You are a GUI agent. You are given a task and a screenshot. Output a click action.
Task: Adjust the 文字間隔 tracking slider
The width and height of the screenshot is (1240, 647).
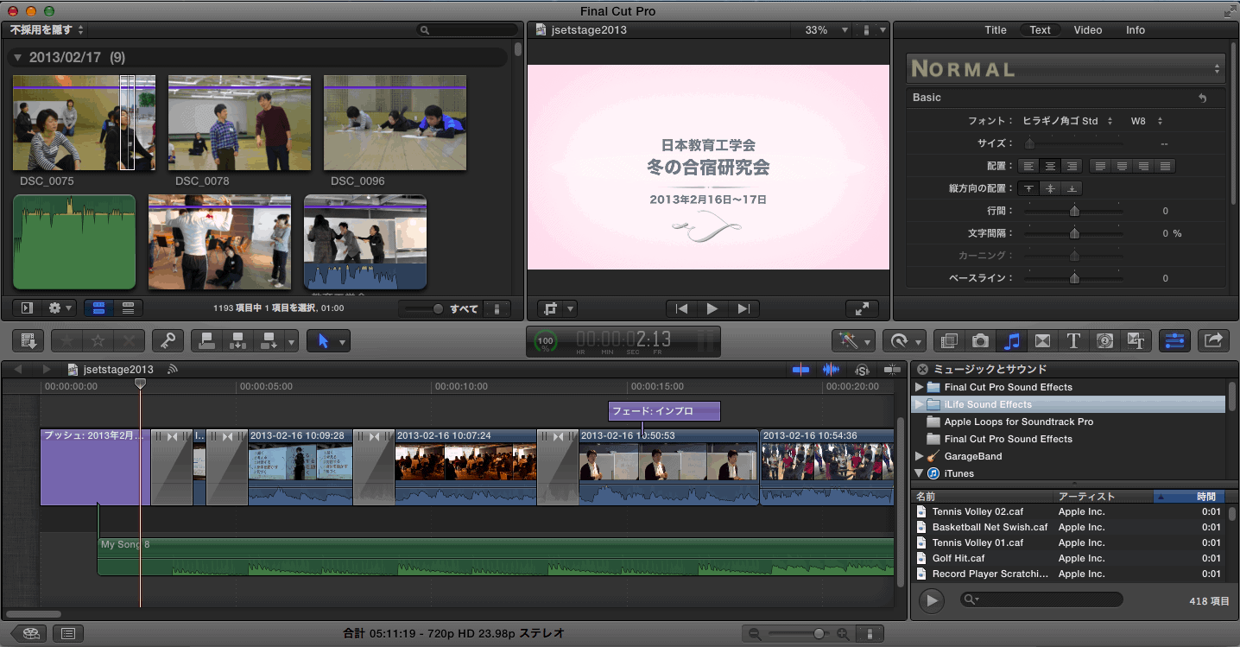point(1074,233)
